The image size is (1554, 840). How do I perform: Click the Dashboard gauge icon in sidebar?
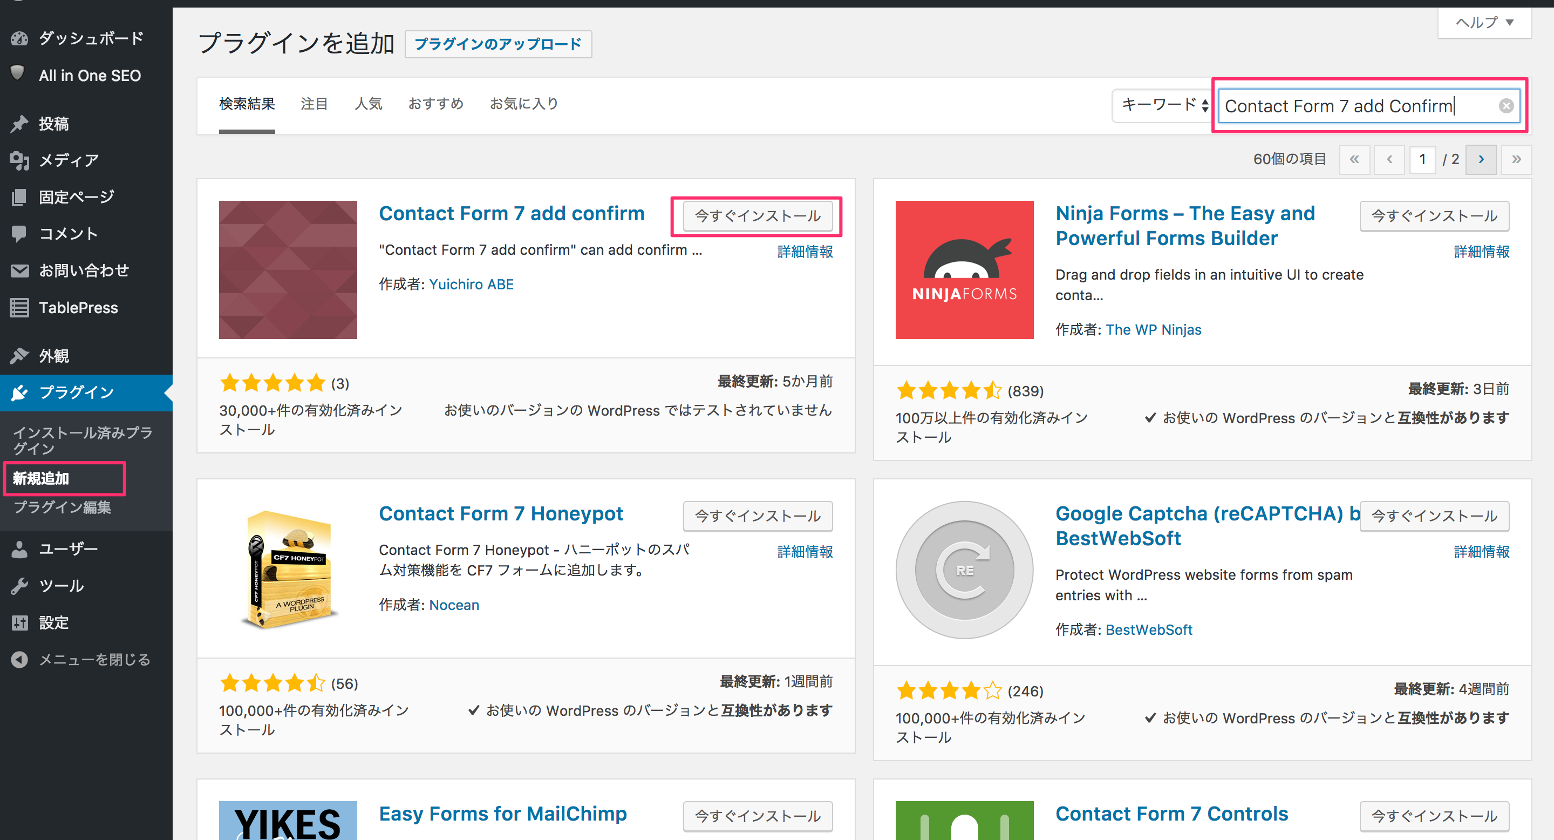click(x=19, y=39)
